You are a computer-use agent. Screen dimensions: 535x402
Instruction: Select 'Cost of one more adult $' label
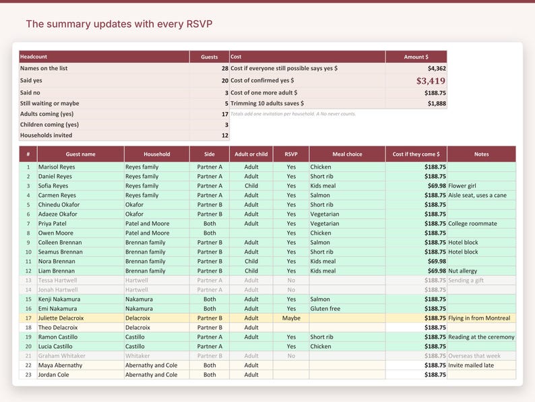click(x=263, y=92)
